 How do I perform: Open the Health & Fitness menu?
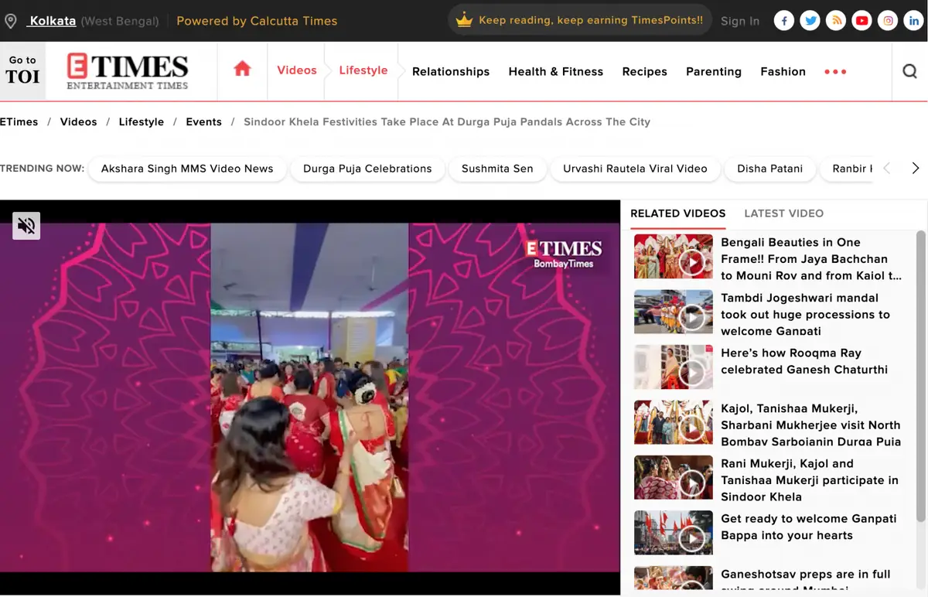555,72
